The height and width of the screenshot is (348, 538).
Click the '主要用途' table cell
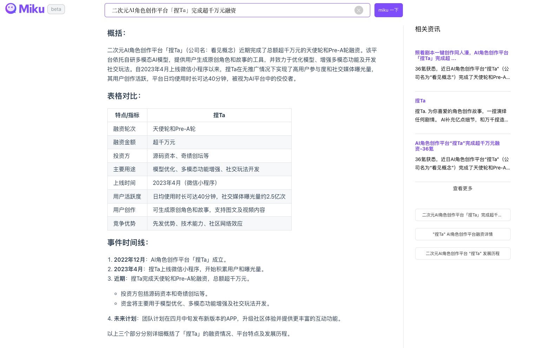click(x=127, y=169)
